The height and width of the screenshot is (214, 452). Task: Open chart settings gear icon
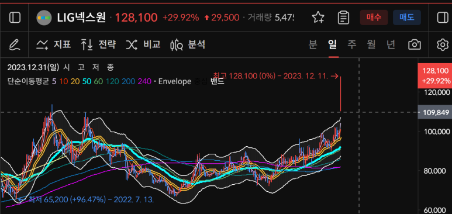point(443,44)
